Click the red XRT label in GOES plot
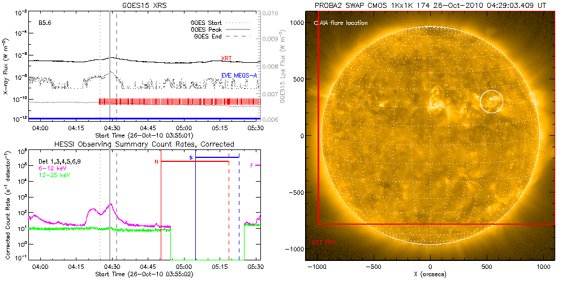The height and width of the screenshot is (283, 566). click(226, 58)
